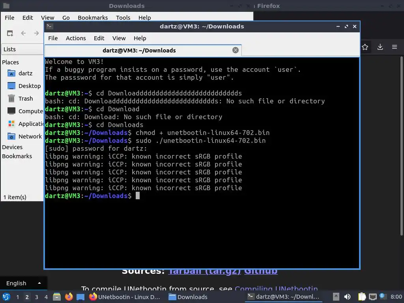
Task: Open Bookmarks menu in file manager
Action: tap(93, 17)
